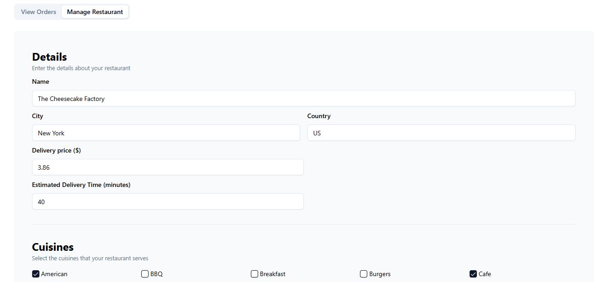Screen dimensions: 605x282
Task: Click the City field label
Action: point(38,116)
